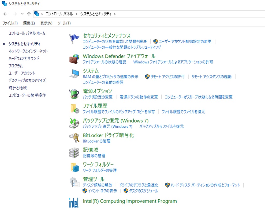Click RAM の量とプロセッサの速度の表示
Screen dimensions: 265x213
click(111, 77)
